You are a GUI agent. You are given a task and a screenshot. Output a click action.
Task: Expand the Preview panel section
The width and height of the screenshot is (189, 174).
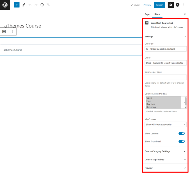[x=165, y=168]
